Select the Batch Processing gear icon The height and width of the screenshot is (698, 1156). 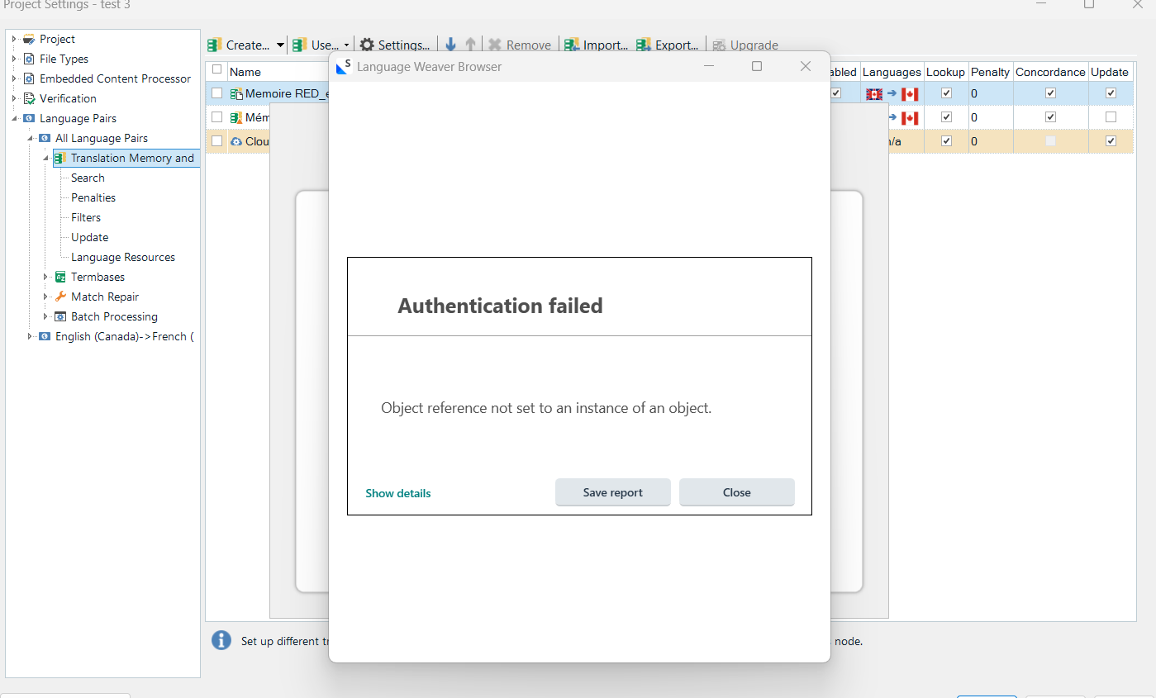point(60,316)
